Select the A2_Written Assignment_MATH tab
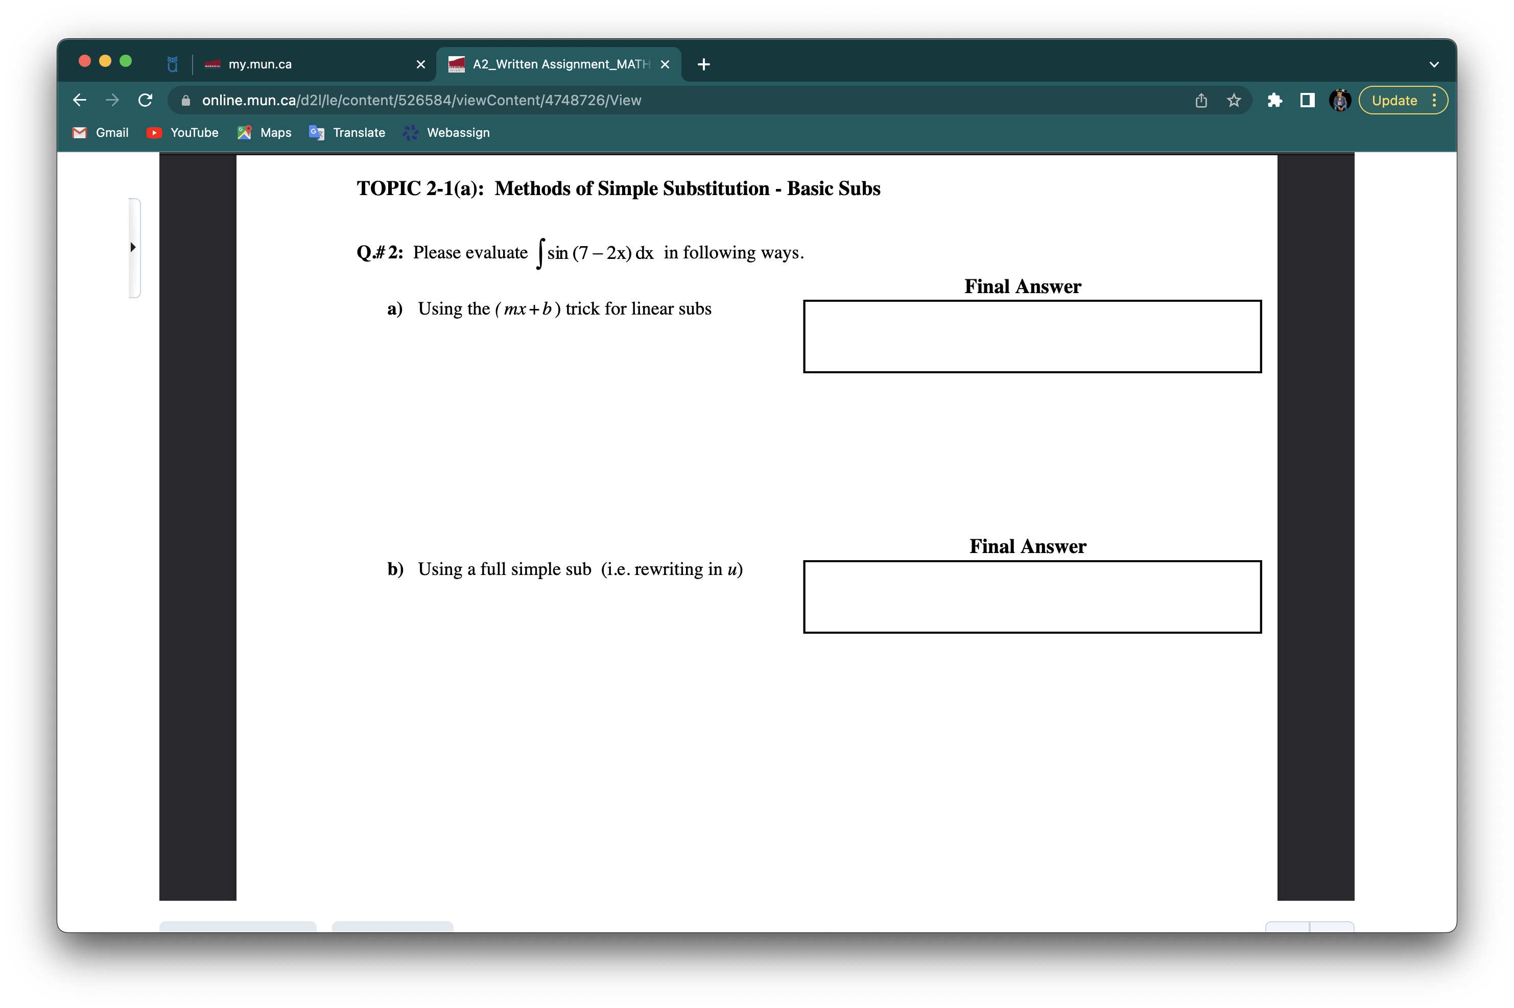1514x1008 pixels. (x=553, y=64)
